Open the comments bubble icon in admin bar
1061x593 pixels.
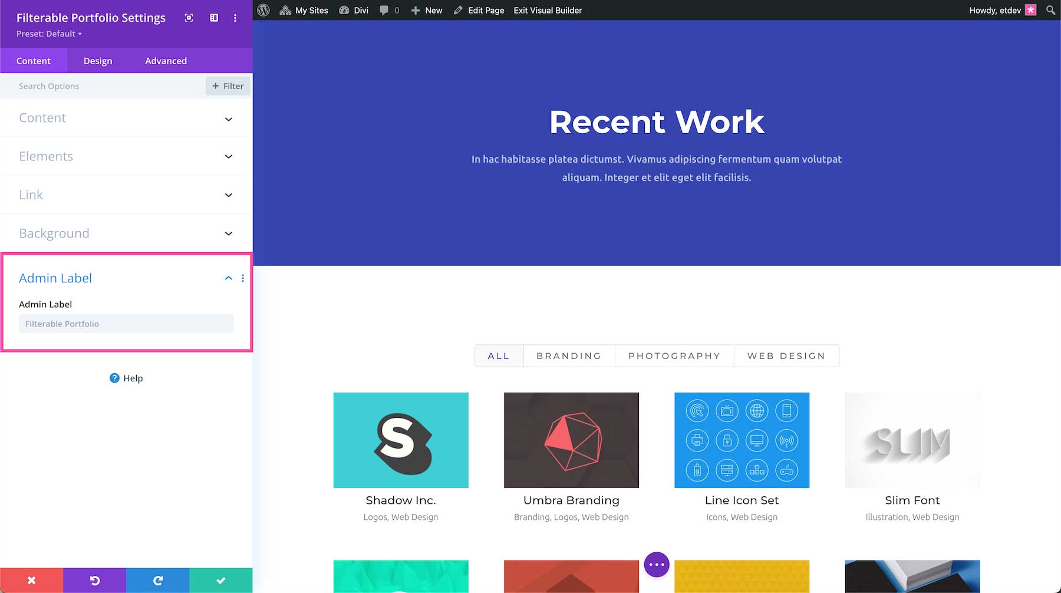[x=385, y=10]
